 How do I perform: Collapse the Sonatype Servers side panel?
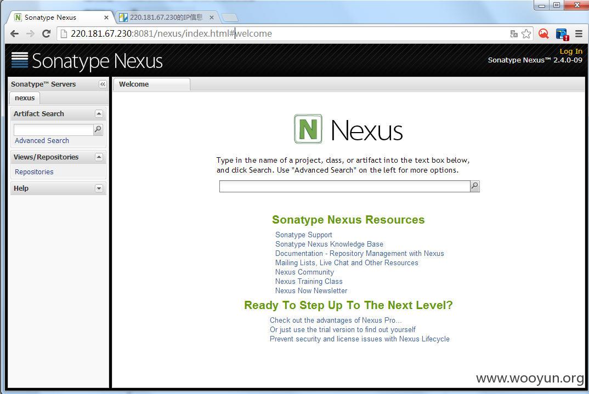tap(103, 84)
